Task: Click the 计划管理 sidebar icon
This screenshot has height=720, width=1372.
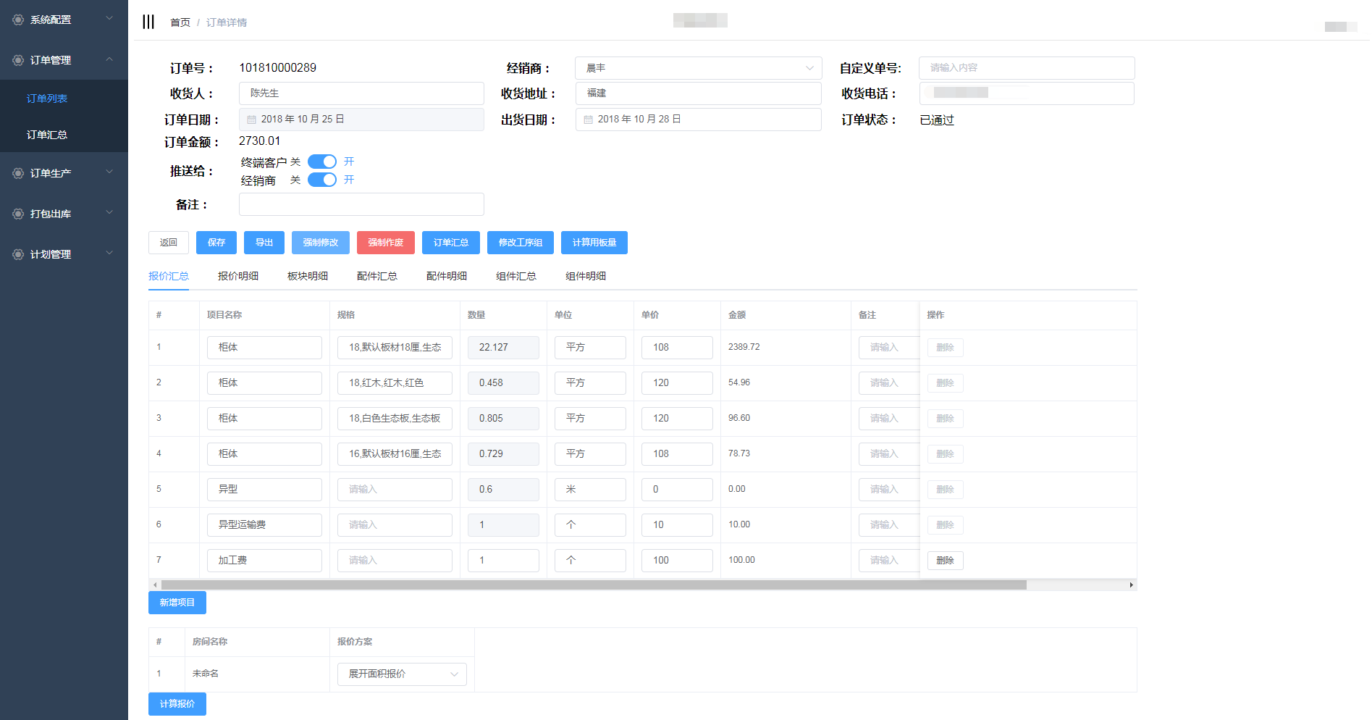Action: pos(18,254)
